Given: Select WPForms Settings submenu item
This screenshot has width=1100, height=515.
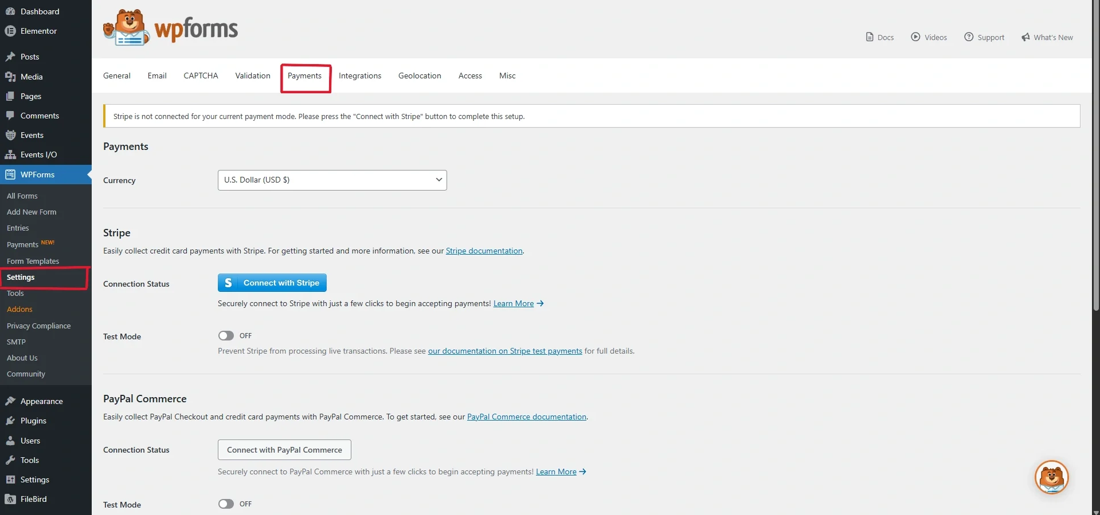Looking at the screenshot, I should pos(21,277).
